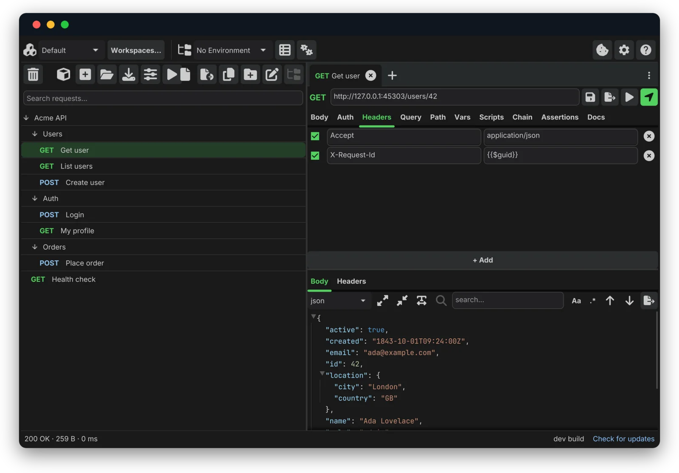The image size is (679, 473).
Task: Click the download import icon
Action: pos(129,75)
